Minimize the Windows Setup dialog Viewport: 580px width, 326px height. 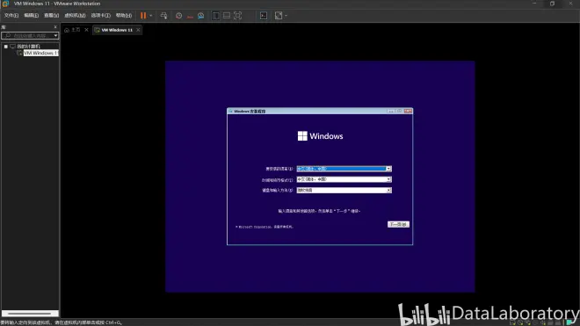[390, 111]
